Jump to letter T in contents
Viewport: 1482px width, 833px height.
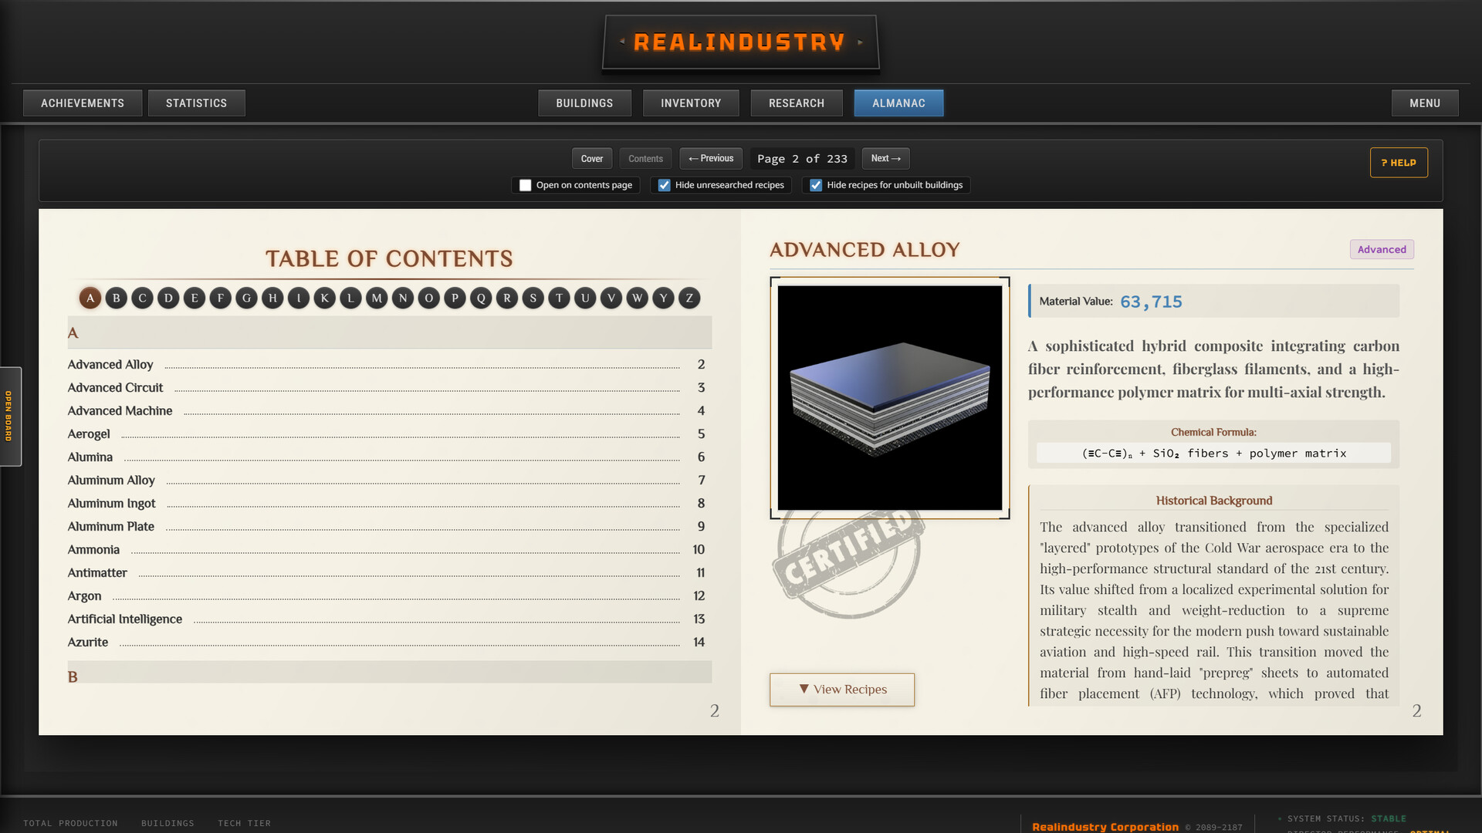click(x=560, y=298)
